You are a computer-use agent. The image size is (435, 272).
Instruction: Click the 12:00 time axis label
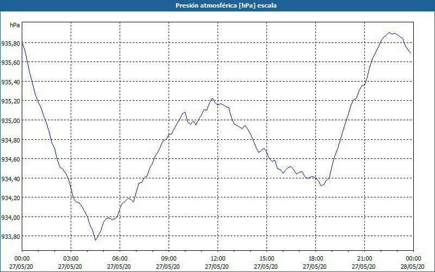click(218, 259)
